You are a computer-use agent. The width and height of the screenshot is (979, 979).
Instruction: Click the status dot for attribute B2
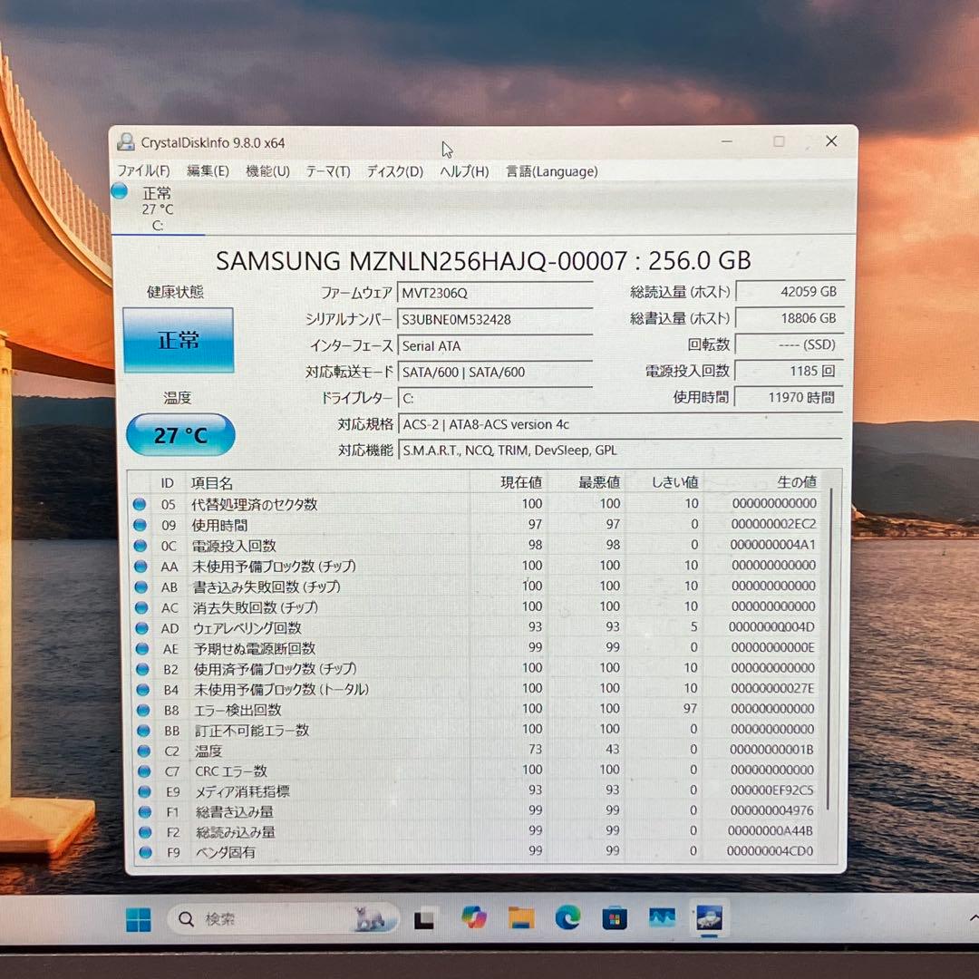point(142,669)
